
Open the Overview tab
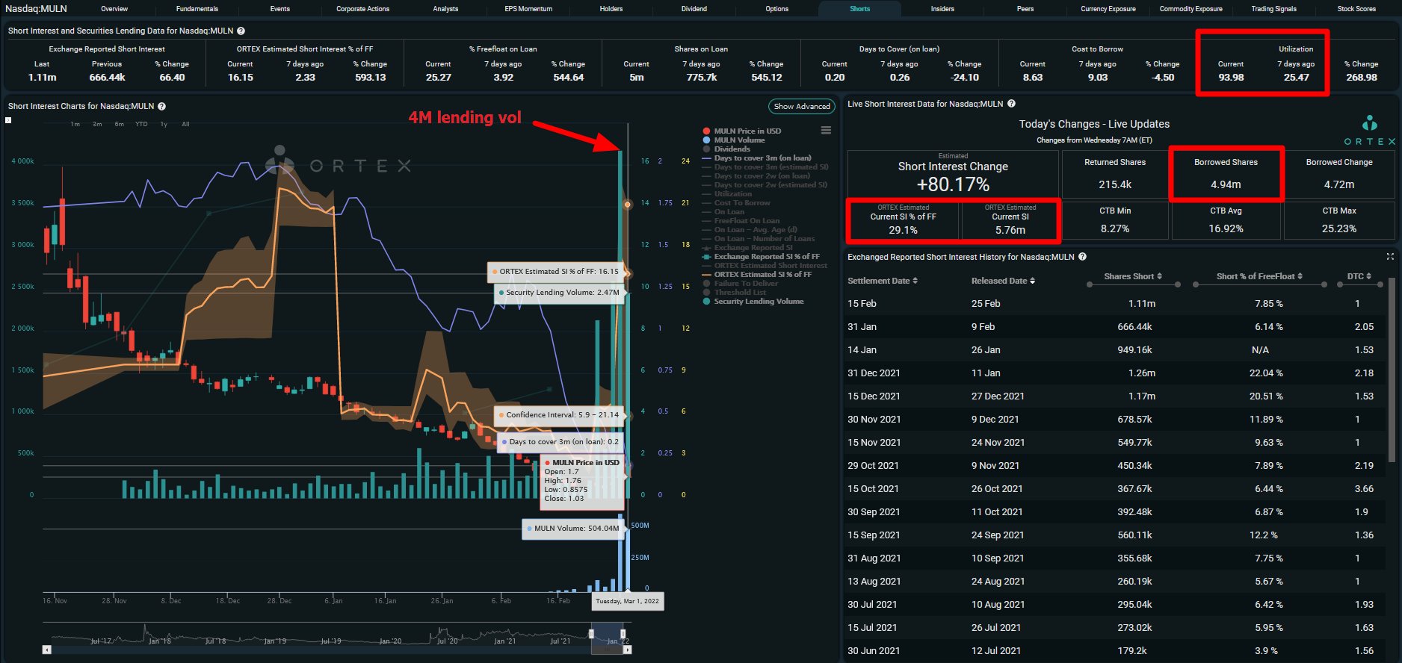click(x=114, y=9)
